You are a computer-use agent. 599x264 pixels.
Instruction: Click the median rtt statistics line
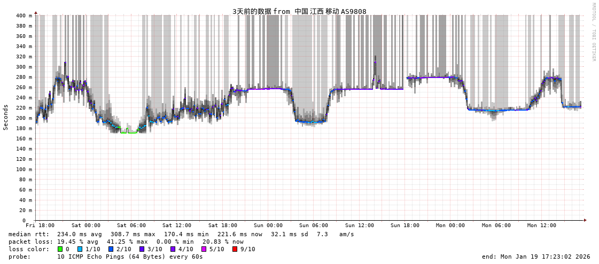[x=181, y=234]
